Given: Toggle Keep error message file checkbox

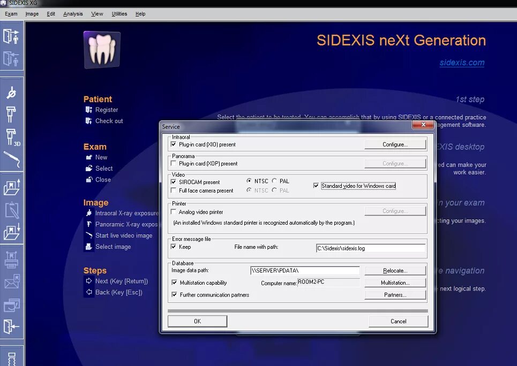Looking at the screenshot, I should (x=174, y=247).
